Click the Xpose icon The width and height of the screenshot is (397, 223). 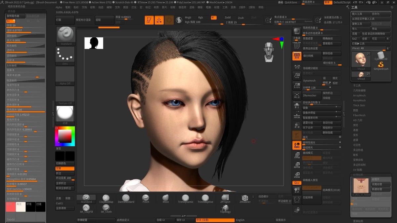tap(297, 200)
